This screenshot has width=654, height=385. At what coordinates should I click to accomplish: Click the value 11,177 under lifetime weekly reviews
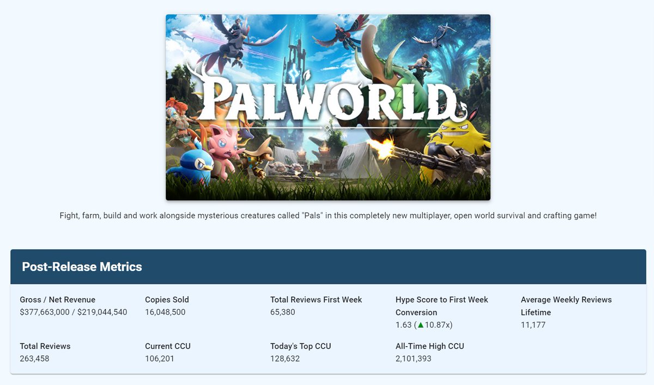coord(531,324)
